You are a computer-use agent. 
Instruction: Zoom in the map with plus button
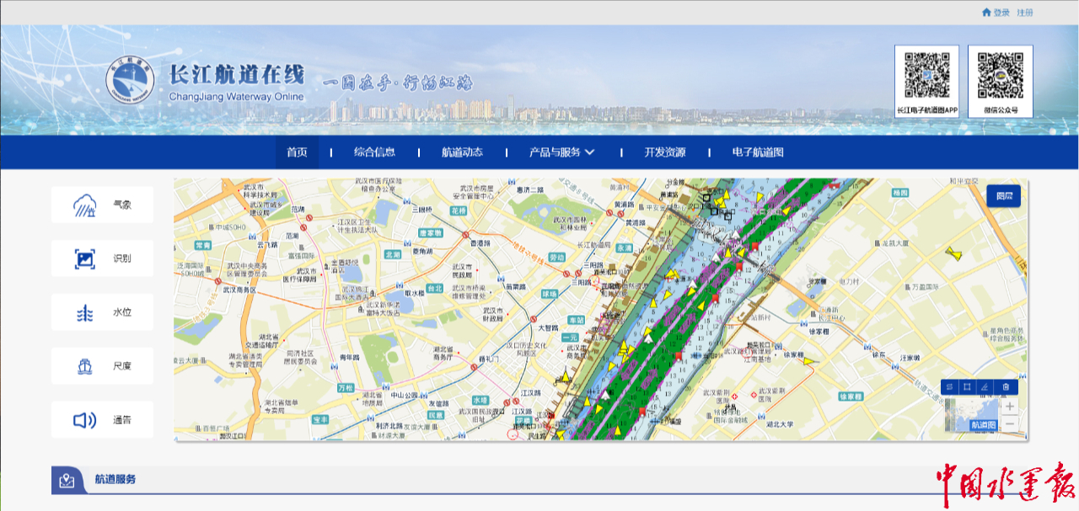coord(1010,407)
